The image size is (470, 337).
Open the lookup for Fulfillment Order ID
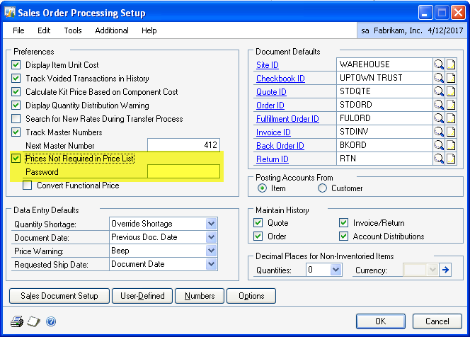(x=439, y=118)
